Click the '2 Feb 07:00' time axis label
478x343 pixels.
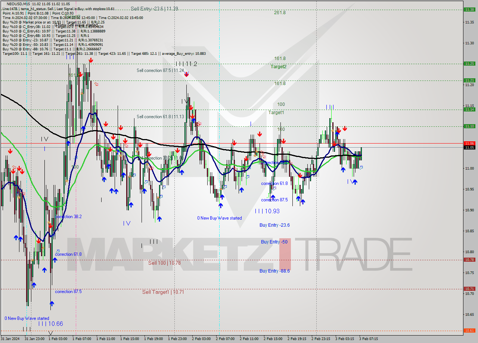tap(225, 339)
